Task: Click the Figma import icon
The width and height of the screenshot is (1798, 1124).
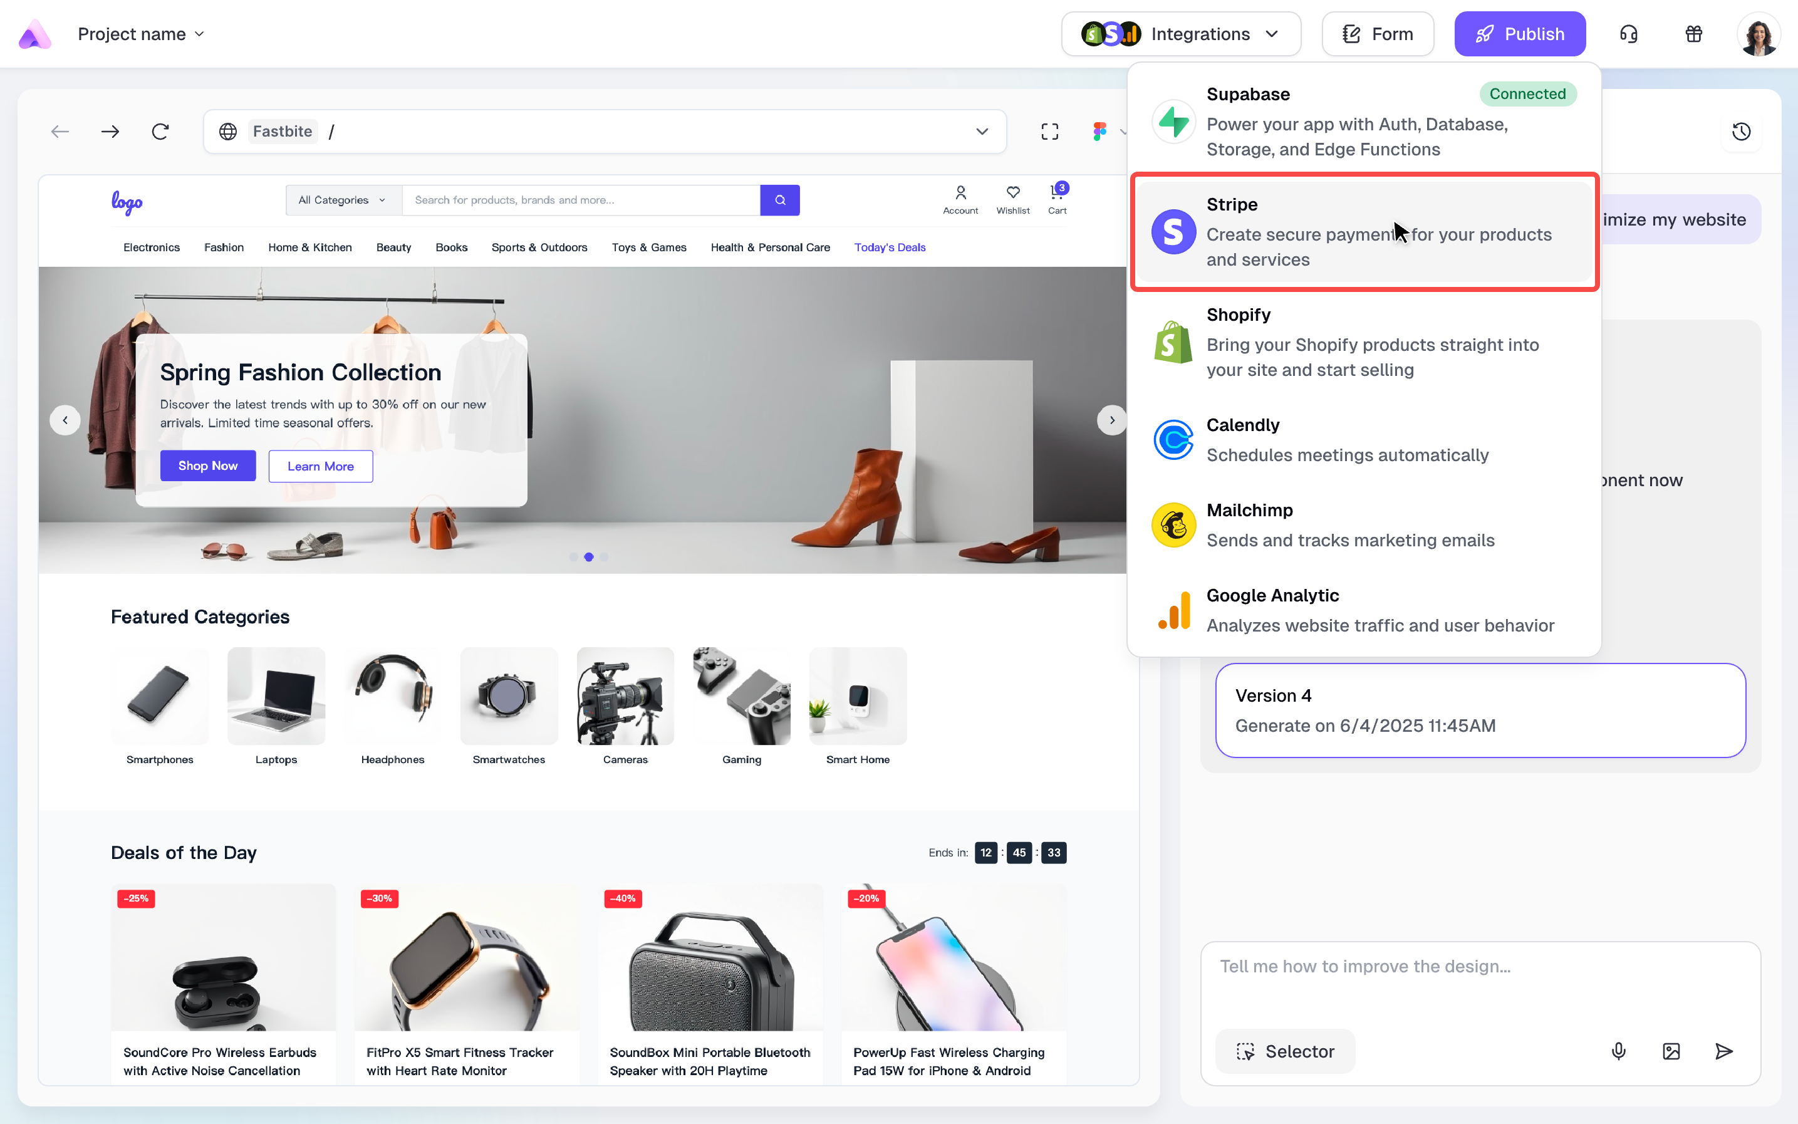Action: 1100,132
